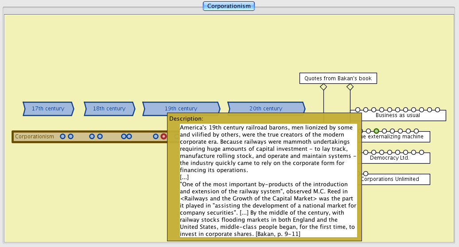Select the first blue marker on Corporationism bar

63,137
